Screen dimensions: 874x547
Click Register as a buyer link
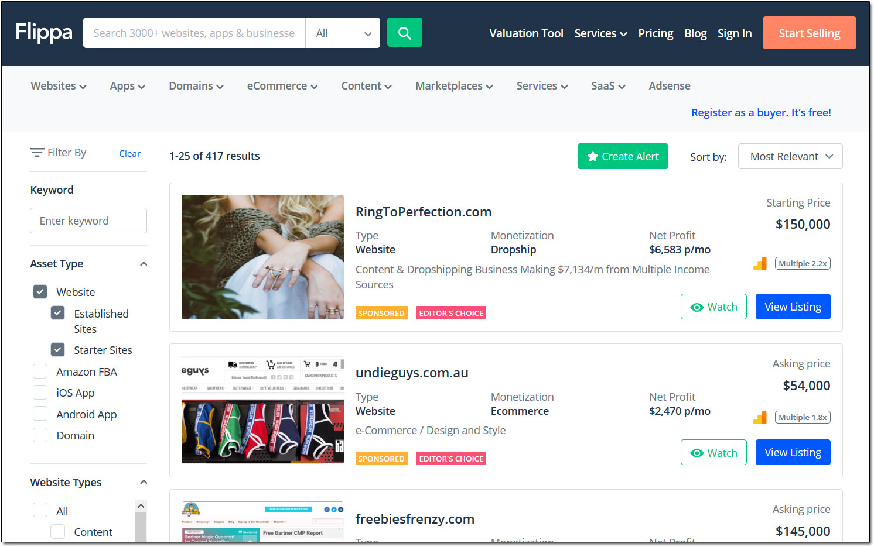point(761,112)
